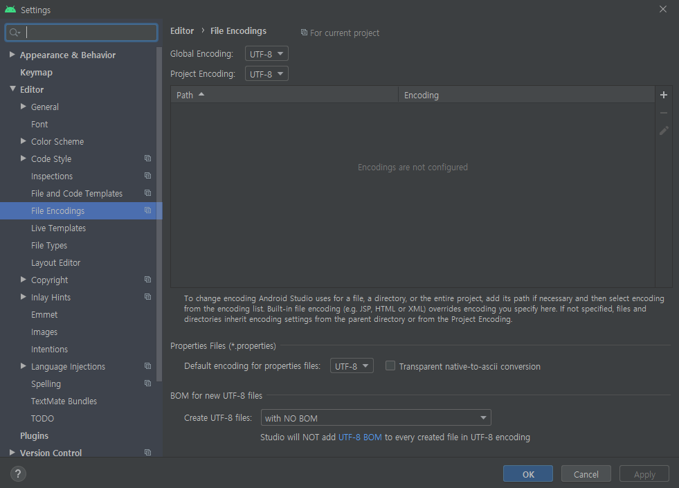Open default properties files encoding dropdown
The width and height of the screenshot is (679, 488).
click(x=352, y=366)
